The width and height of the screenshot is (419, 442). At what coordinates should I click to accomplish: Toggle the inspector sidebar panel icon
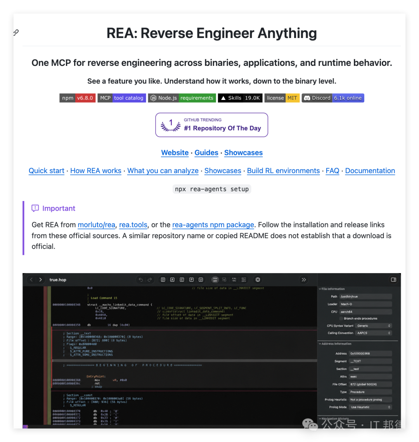[x=394, y=280]
